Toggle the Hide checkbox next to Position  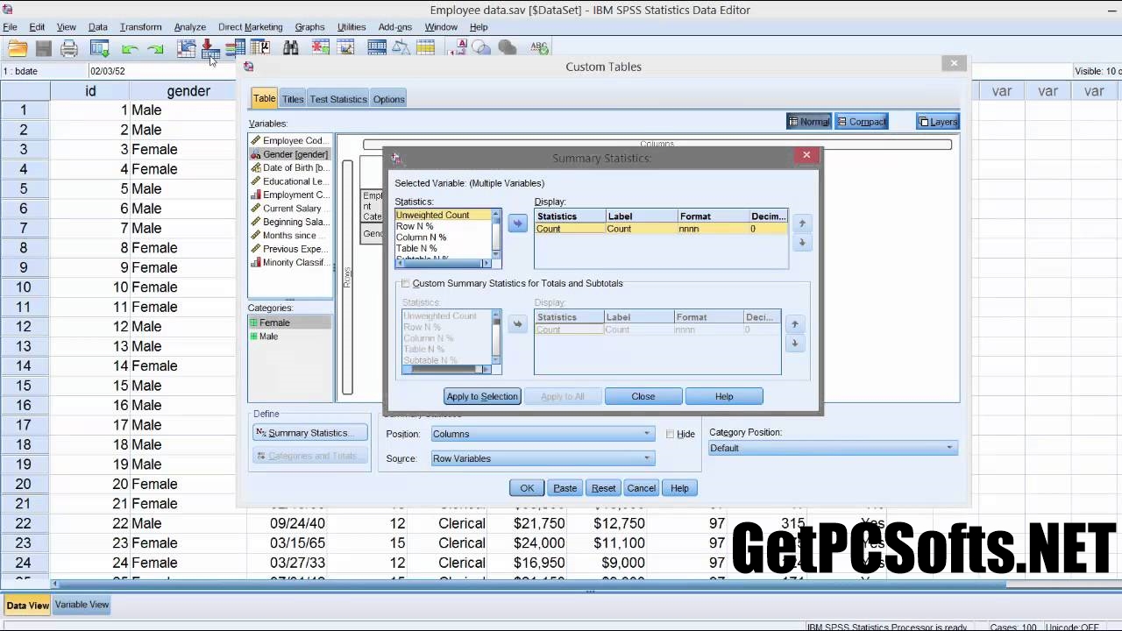[x=670, y=434]
